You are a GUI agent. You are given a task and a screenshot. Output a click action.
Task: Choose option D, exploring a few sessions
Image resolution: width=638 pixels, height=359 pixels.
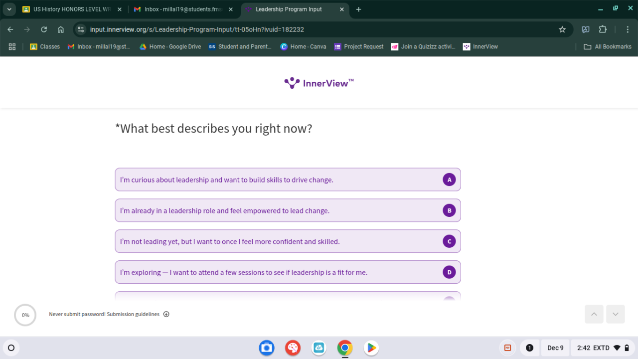click(288, 272)
